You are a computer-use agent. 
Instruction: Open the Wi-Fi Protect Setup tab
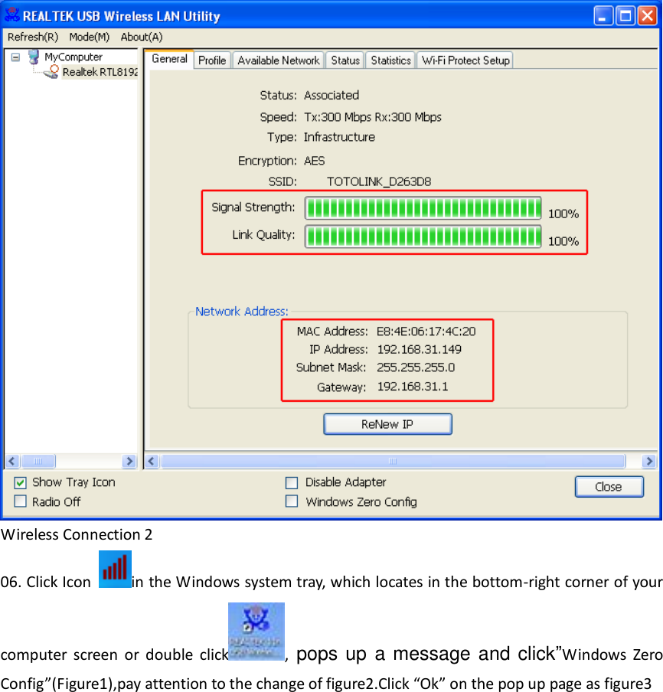(465, 60)
